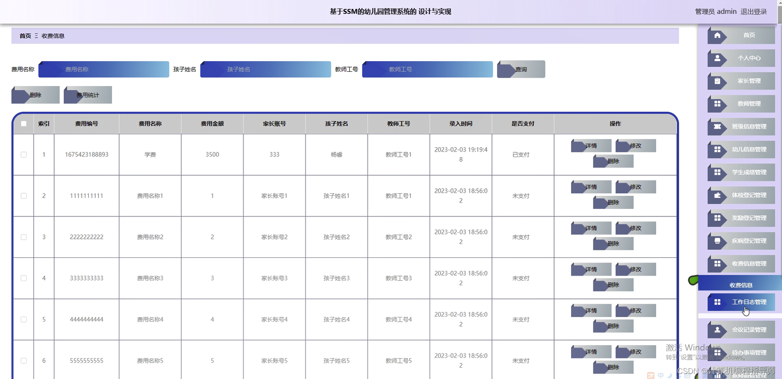Focus the 孩子姓名 search input
The height and width of the screenshot is (379, 782).
pos(265,69)
